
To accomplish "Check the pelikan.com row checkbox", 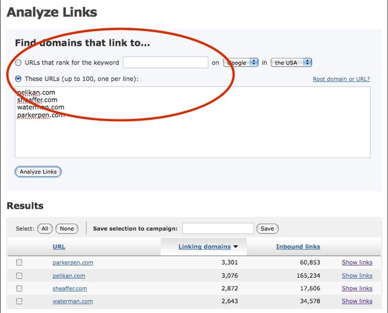I will [x=19, y=275].
